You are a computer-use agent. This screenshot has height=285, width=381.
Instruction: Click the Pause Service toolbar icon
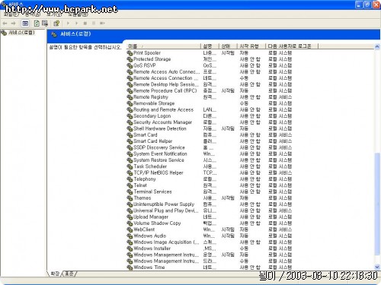94,24
